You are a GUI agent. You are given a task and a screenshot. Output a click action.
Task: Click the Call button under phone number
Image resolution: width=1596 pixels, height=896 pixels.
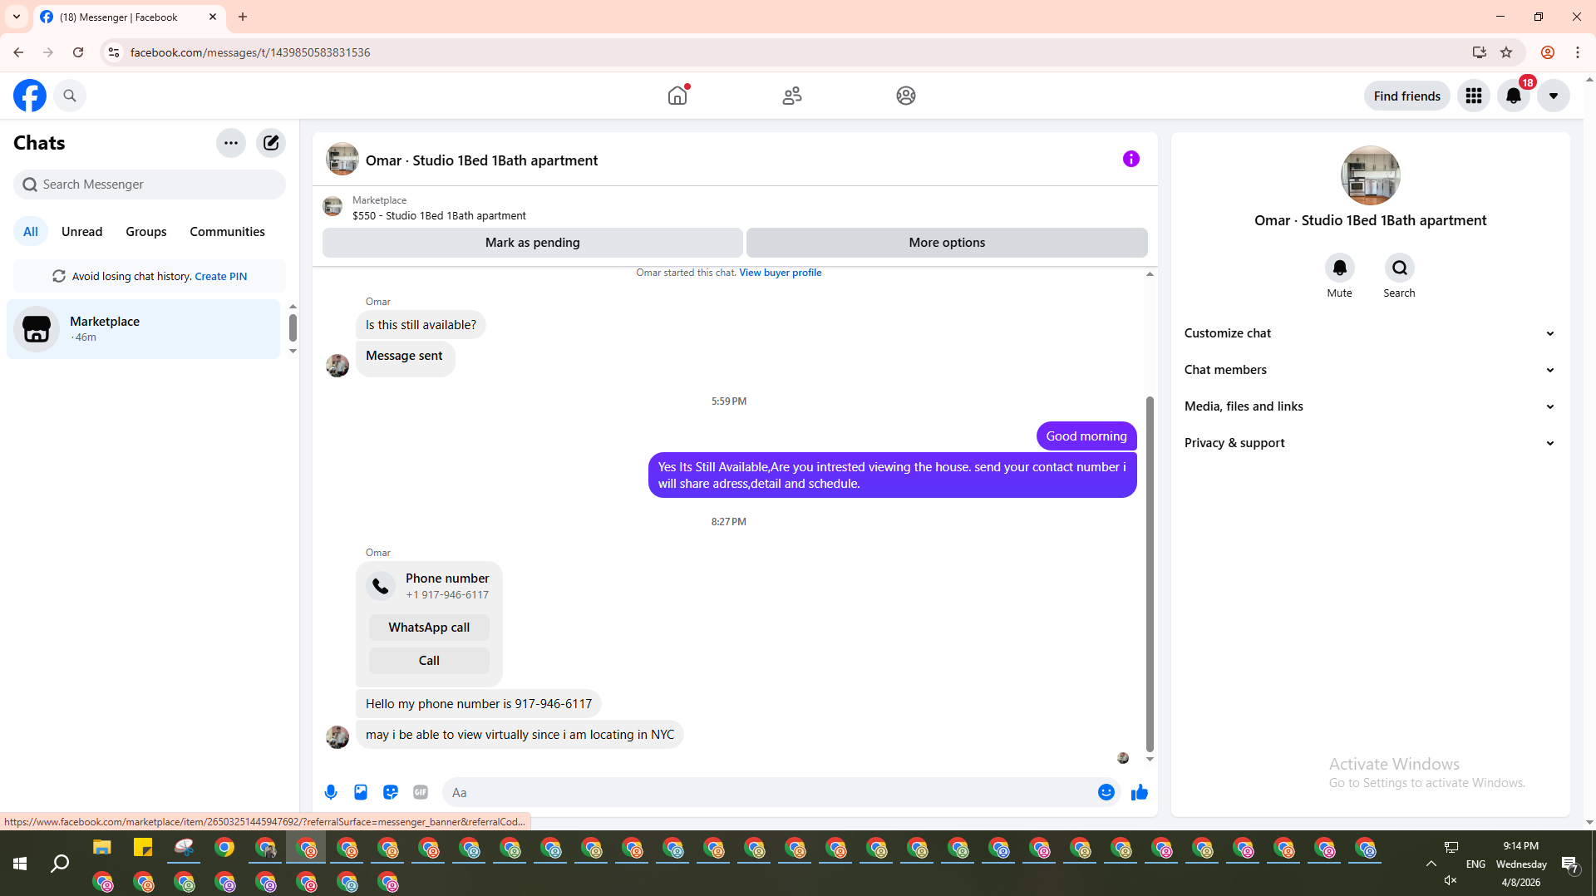[429, 661]
